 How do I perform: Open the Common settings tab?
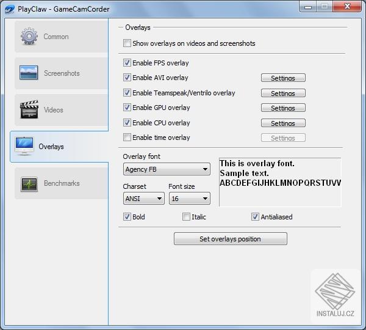click(x=62, y=37)
